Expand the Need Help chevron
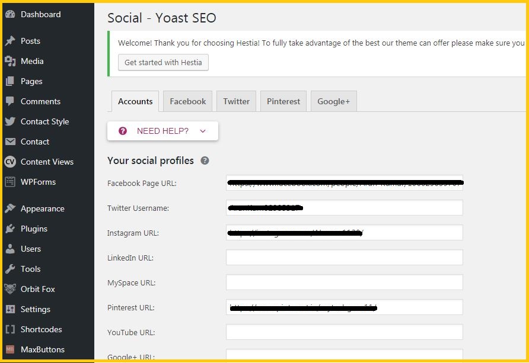529x363 pixels. (203, 131)
